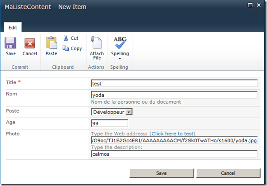Screen dimensions: 267x186
Task: Click the Cut scissors icon
Action: [x=66, y=38]
